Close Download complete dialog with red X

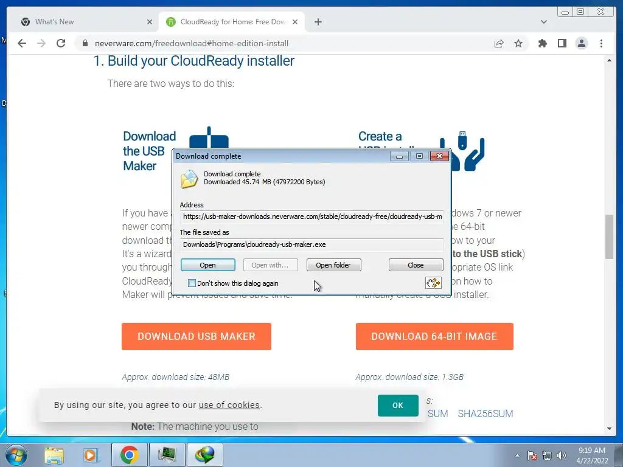coord(439,156)
